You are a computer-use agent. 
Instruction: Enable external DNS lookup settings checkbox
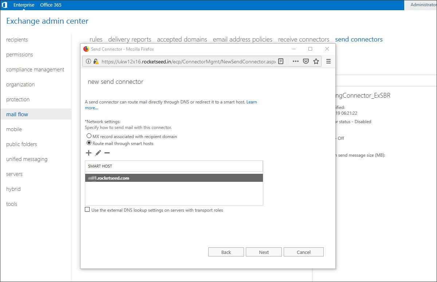tap(87, 210)
